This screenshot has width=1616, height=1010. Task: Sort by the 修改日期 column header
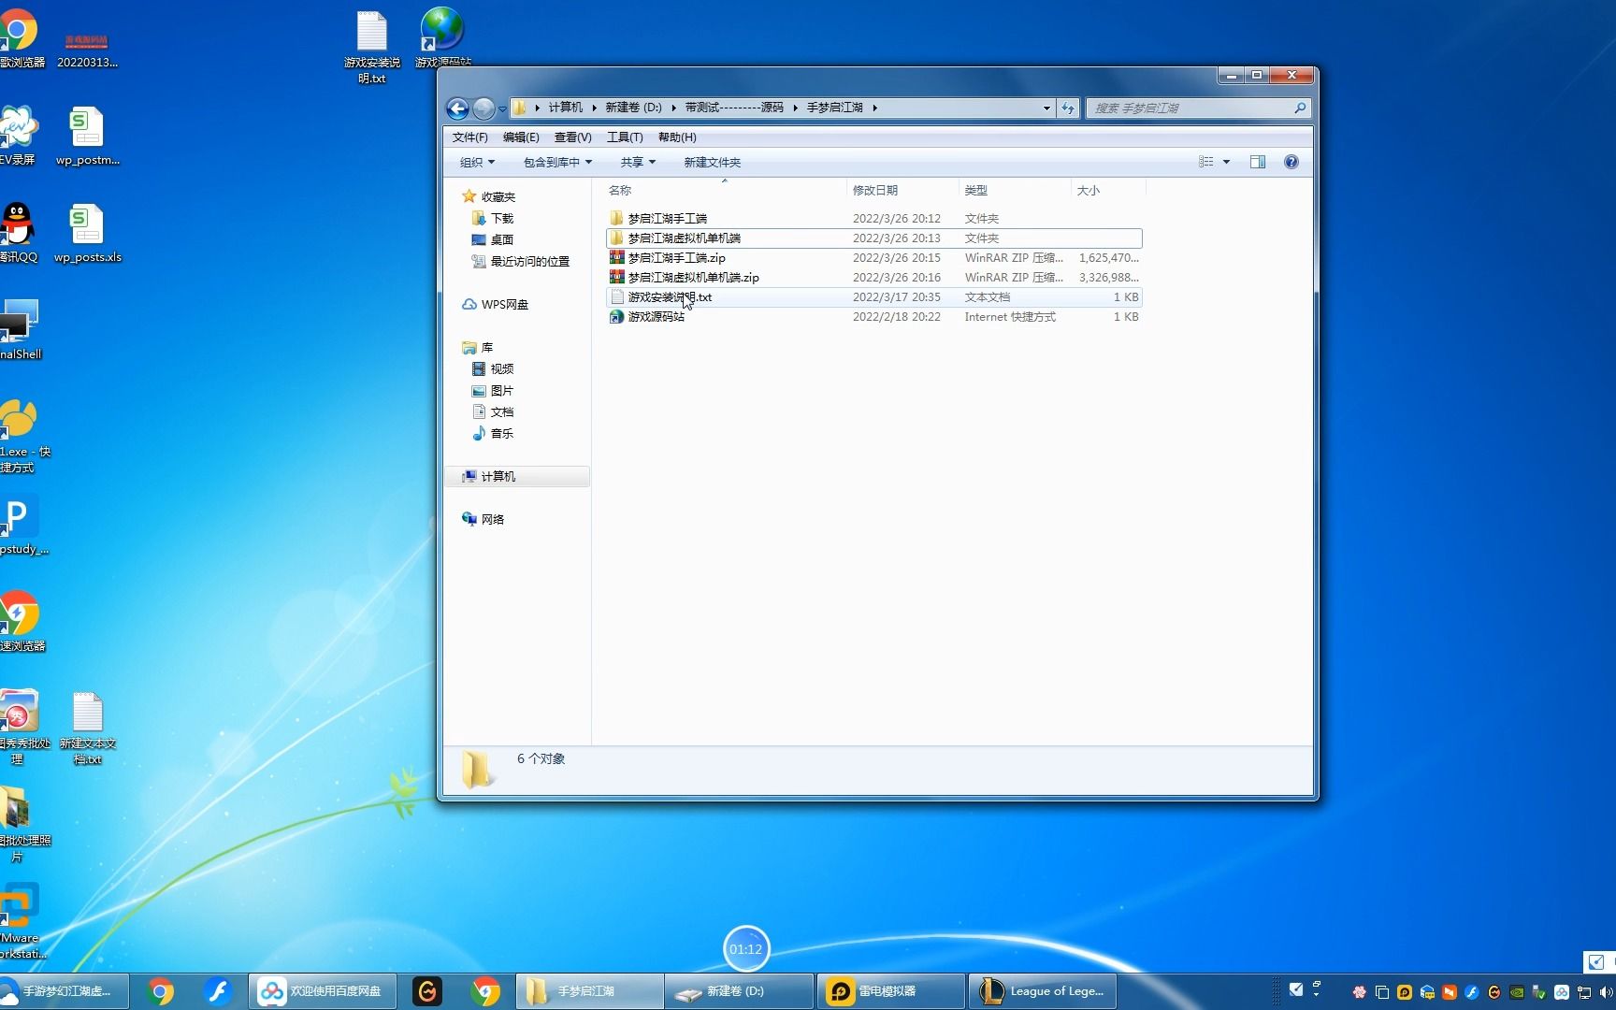(902, 191)
